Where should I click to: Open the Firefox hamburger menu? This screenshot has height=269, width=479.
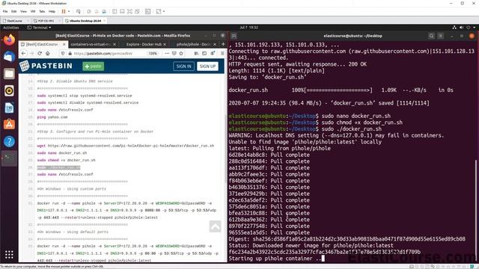[222, 53]
